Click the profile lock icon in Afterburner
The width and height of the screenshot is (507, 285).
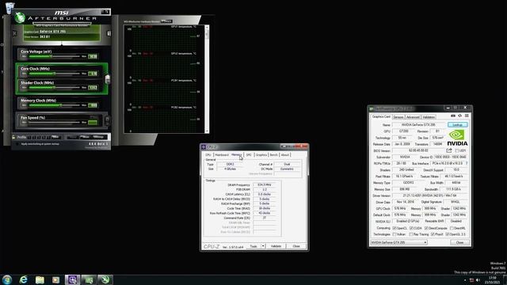tap(13, 137)
